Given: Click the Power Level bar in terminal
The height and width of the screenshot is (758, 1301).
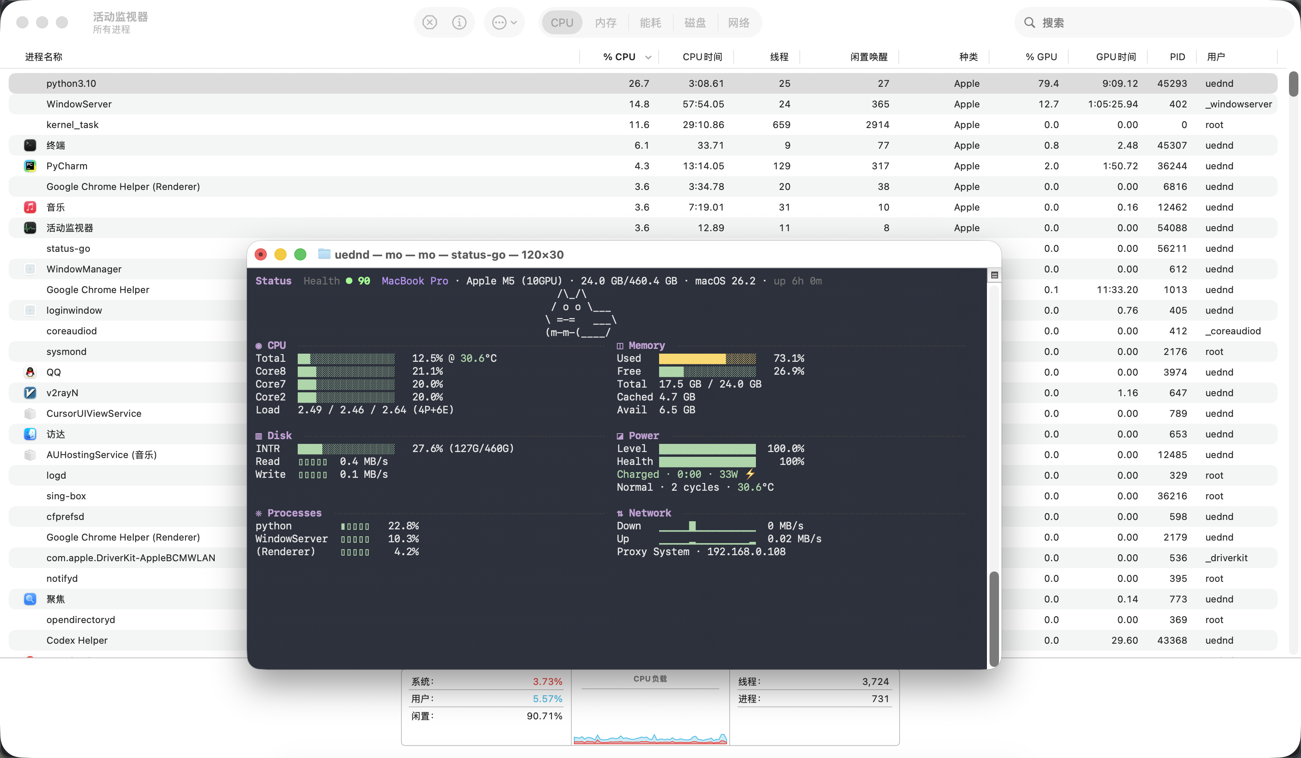Looking at the screenshot, I should (x=707, y=449).
